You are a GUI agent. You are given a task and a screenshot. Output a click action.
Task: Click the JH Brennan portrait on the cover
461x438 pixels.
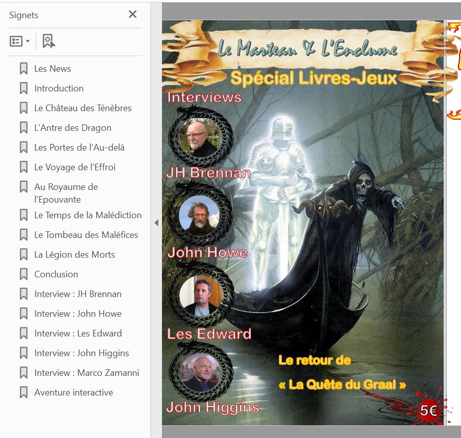200,137
